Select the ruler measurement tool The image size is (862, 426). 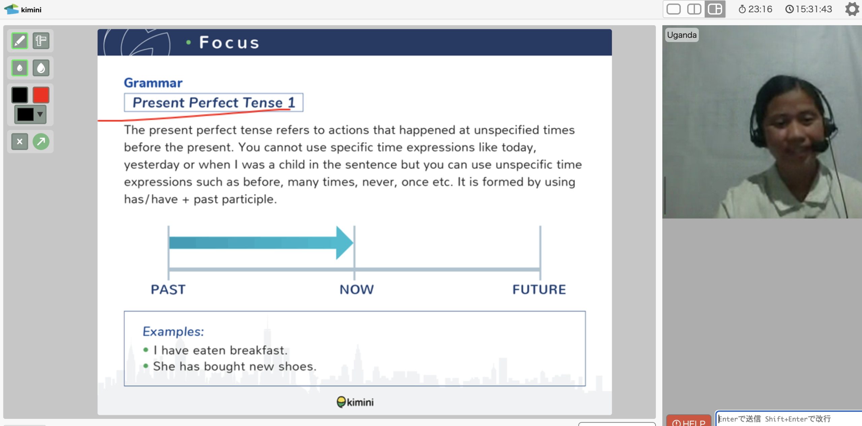pyautogui.click(x=41, y=41)
